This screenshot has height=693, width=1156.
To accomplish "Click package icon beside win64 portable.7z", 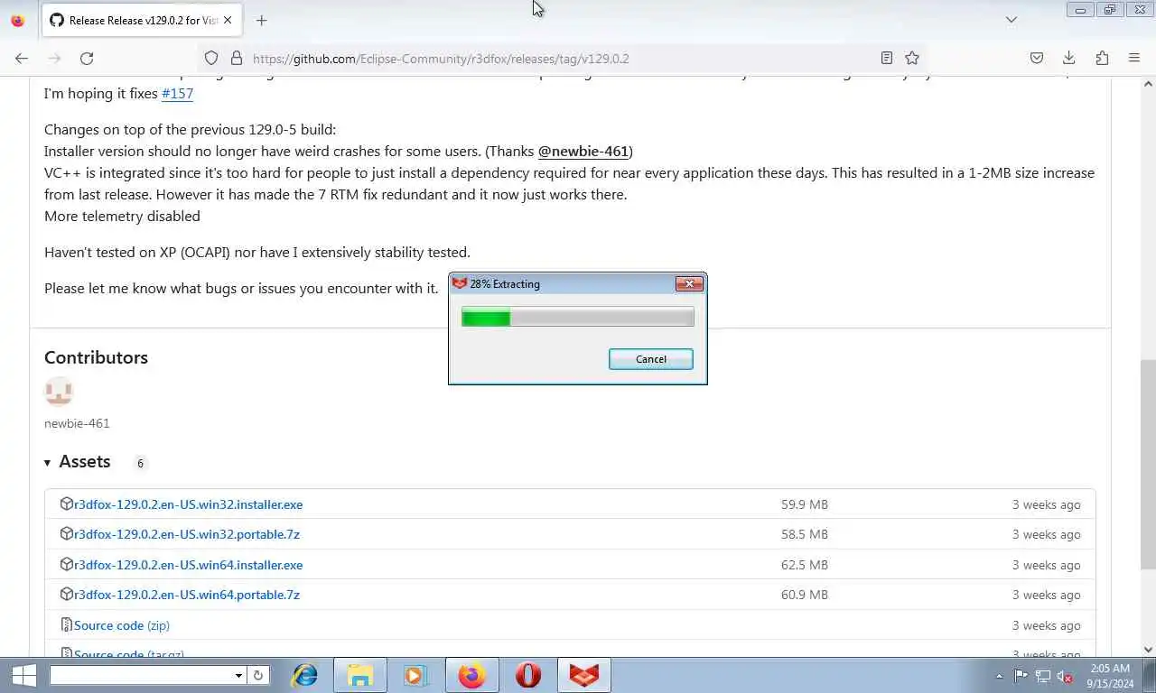I will pos(66,594).
